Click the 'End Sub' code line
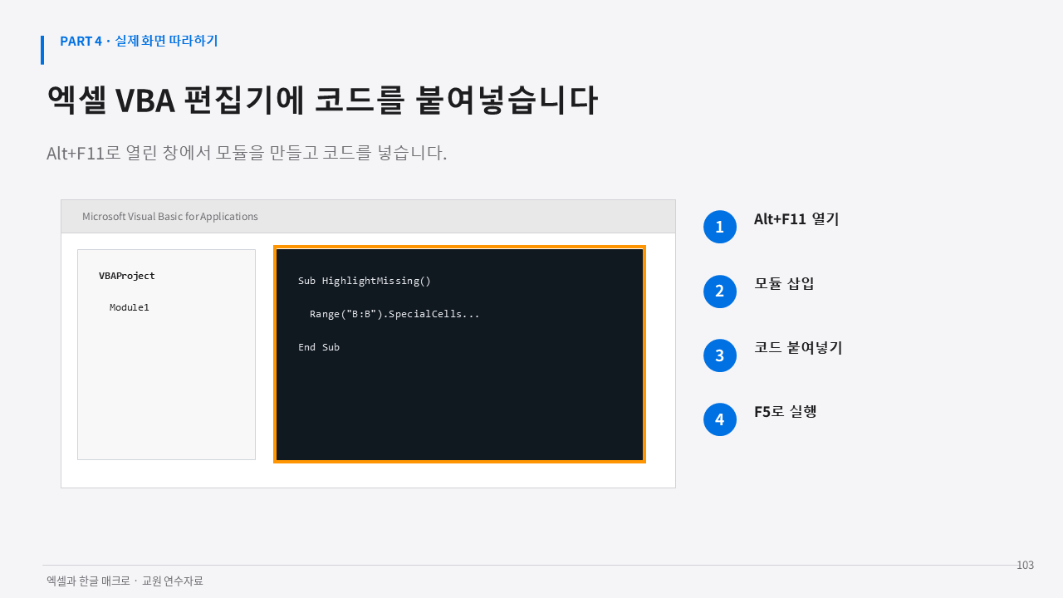Screen dimensions: 1063x598 (x=319, y=347)
